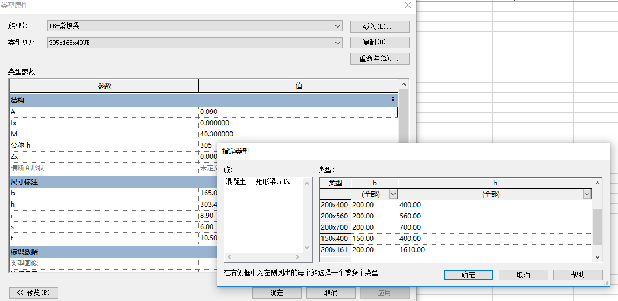Click the h column header in 指定类型

tap(495, 183)
